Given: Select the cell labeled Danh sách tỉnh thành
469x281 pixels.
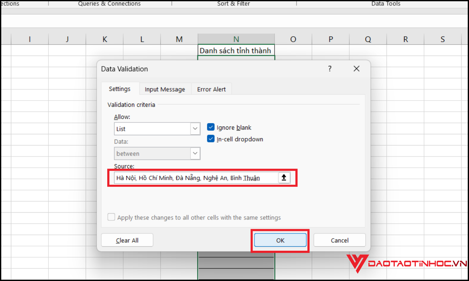Looking at the screenshot, I should [x=236, y=50].
